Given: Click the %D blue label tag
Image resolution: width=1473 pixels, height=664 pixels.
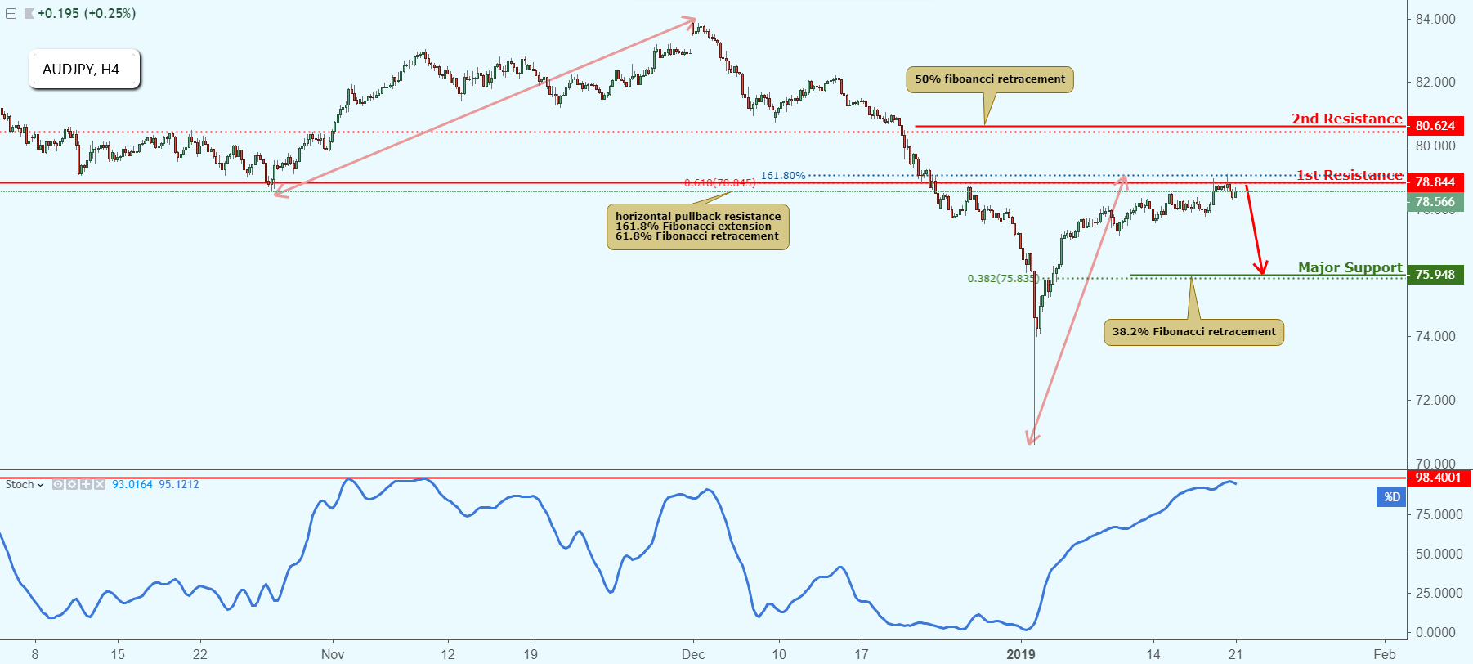Looking at the screenshot, I should [1391, 497].
